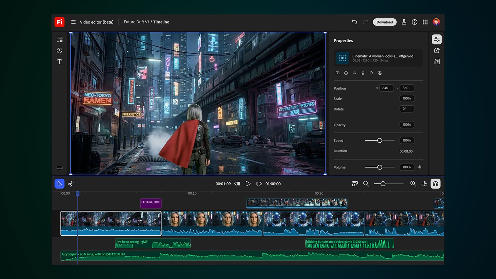
Task: Open the keyboard shortcuts icon bottom left
Action: click(59, 167)
